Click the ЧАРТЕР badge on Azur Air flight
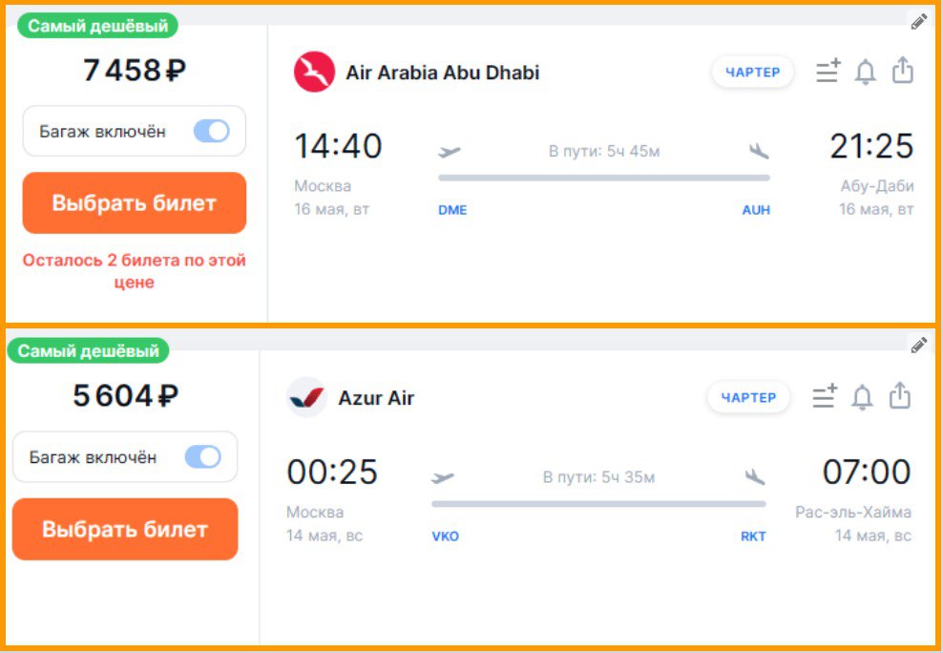Screen dimensions: 943x653 click(x=748, y=397)
